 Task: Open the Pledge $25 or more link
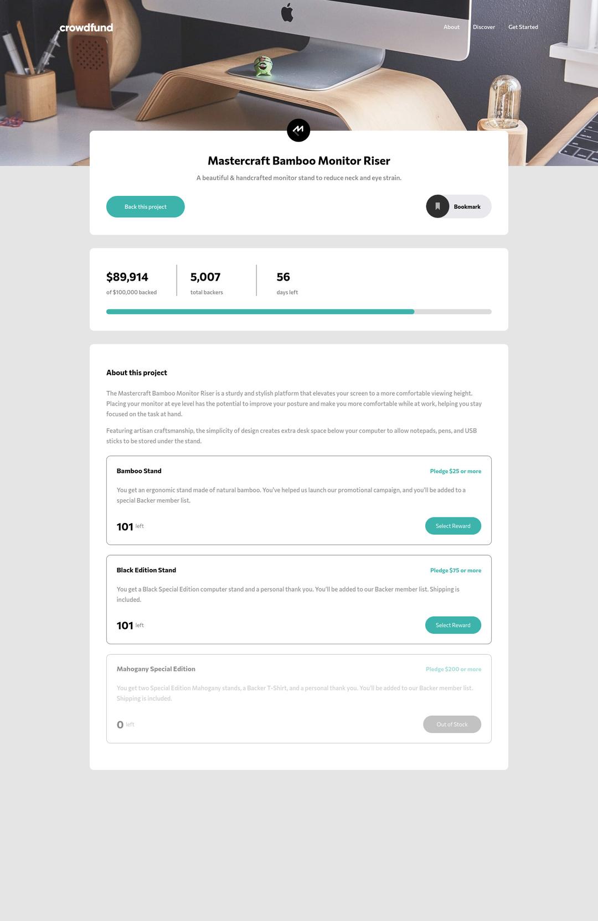tap(455, 471)
